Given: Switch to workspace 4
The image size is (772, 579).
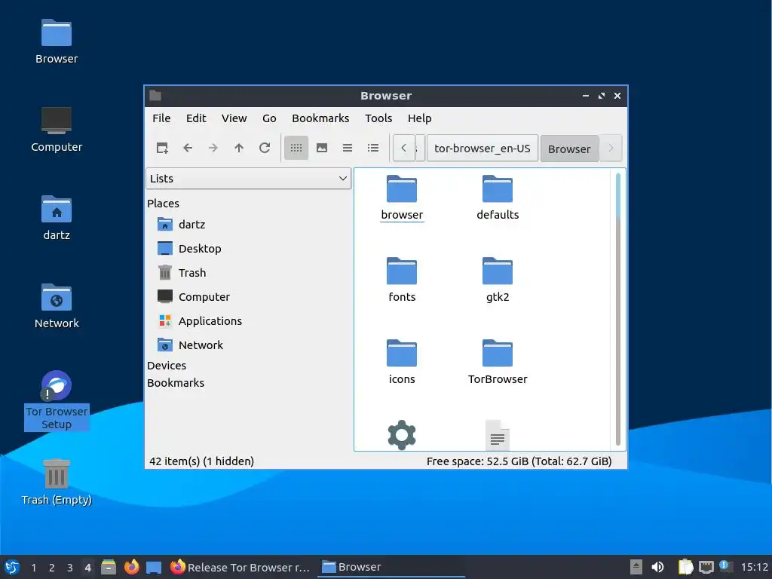Looking at the screenshot, I should tap(87, 568).
